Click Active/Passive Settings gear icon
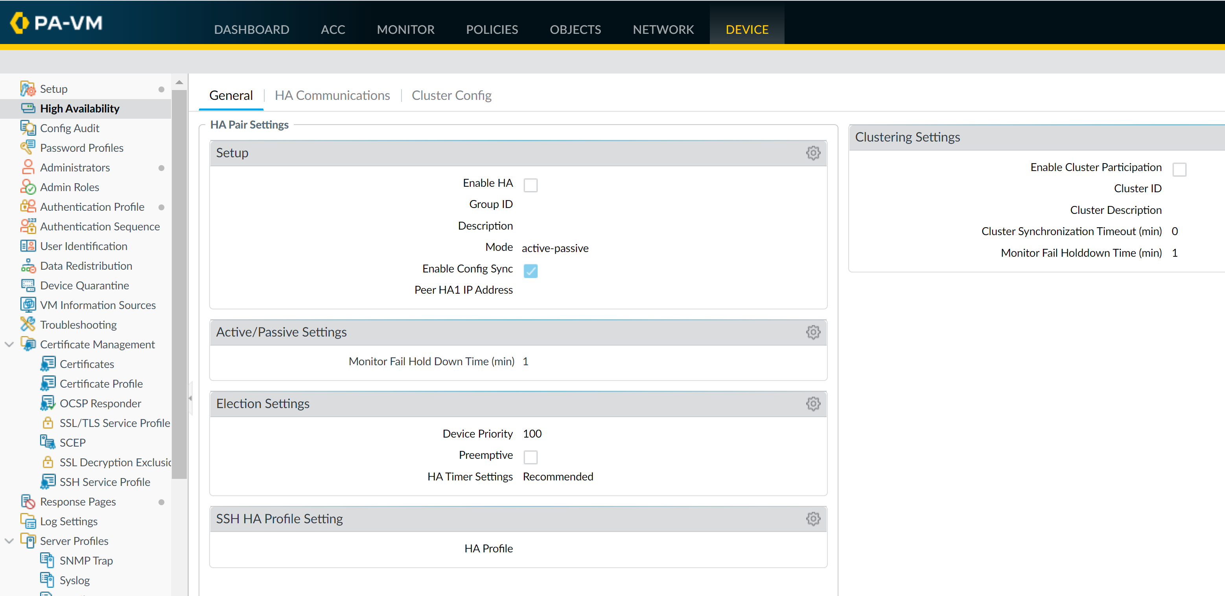 pyautogui.click(x=813, y=332)
